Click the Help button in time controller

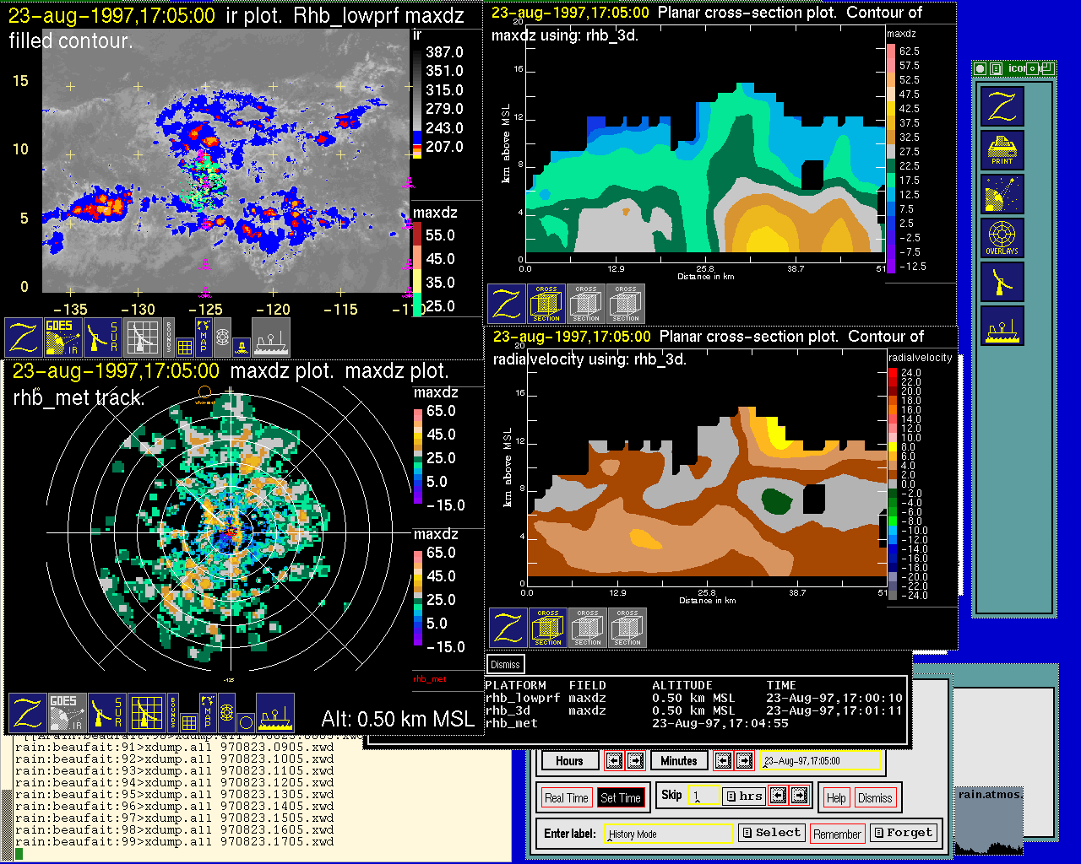(836, 797)
